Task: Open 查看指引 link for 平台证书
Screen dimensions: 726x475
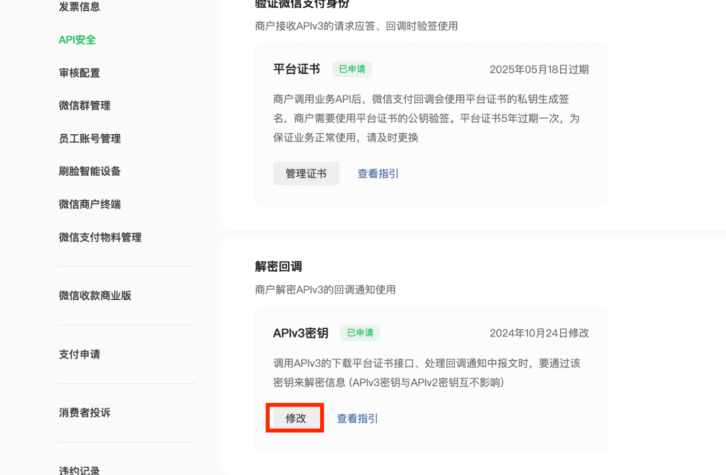Action: pos(378,174)
